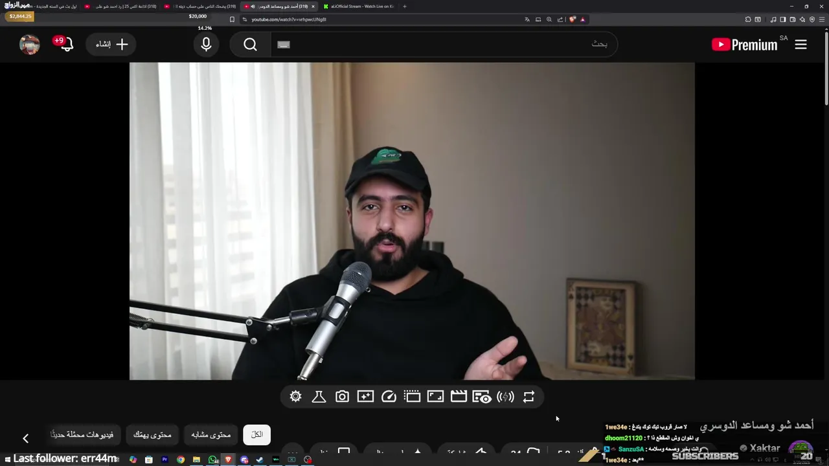The width and height of the screenshot is (829, 466).
Task: Select the محتوى يهمّك filter chip
Action: click(x=152, y=435)
